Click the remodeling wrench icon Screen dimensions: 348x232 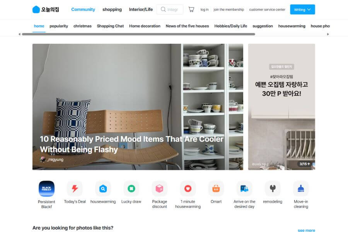[273, 189]
